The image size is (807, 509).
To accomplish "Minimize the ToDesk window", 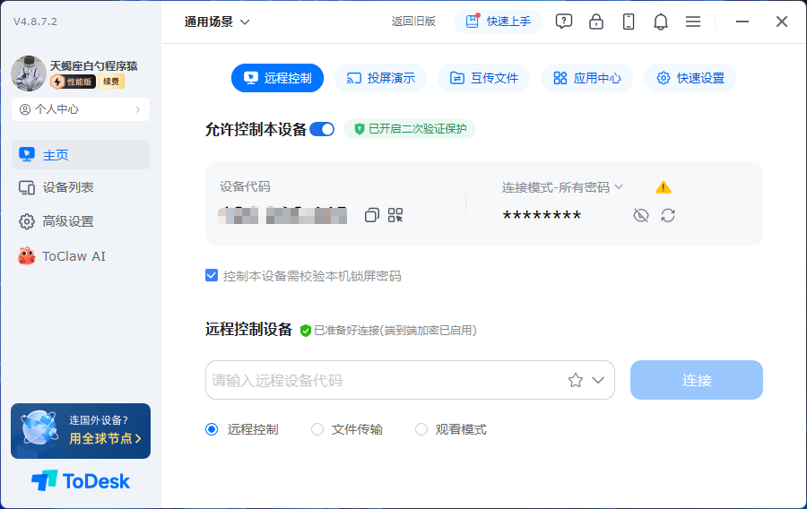I will click(x=742, y=22).
